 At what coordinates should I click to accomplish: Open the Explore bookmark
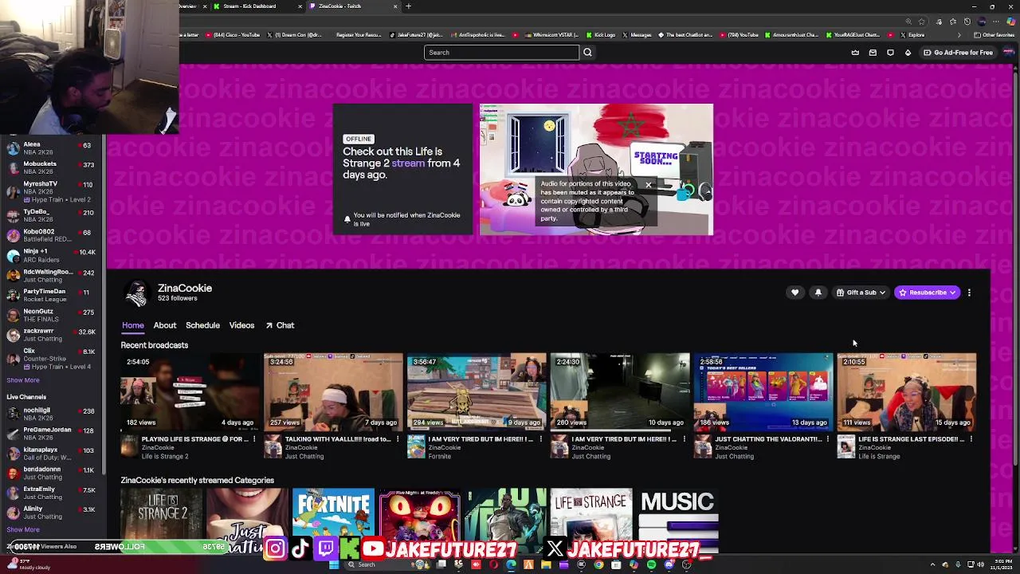tap(912, 35)
